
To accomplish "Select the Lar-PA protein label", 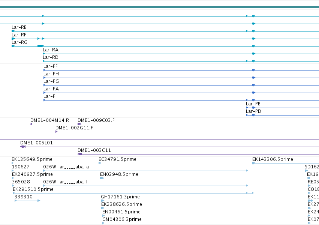I will [x=51, y=89].
